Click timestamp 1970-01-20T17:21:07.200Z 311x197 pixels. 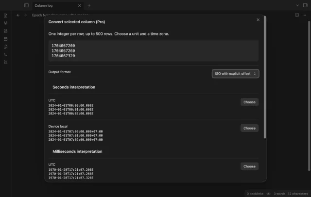[71, 170]
